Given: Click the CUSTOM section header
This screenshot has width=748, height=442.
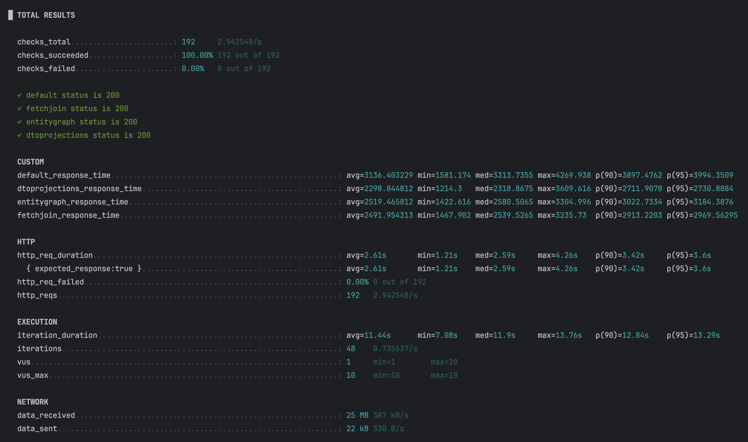Looking at the screenshot, I should click(x=31, y=162).
